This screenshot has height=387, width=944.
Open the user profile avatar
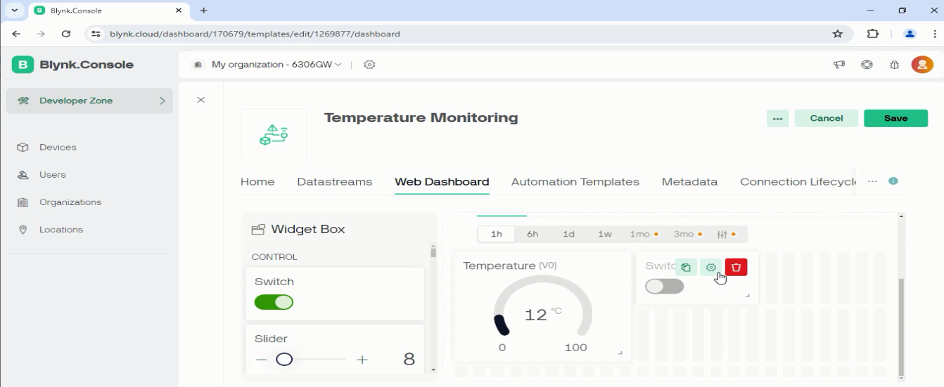point(921,65)
